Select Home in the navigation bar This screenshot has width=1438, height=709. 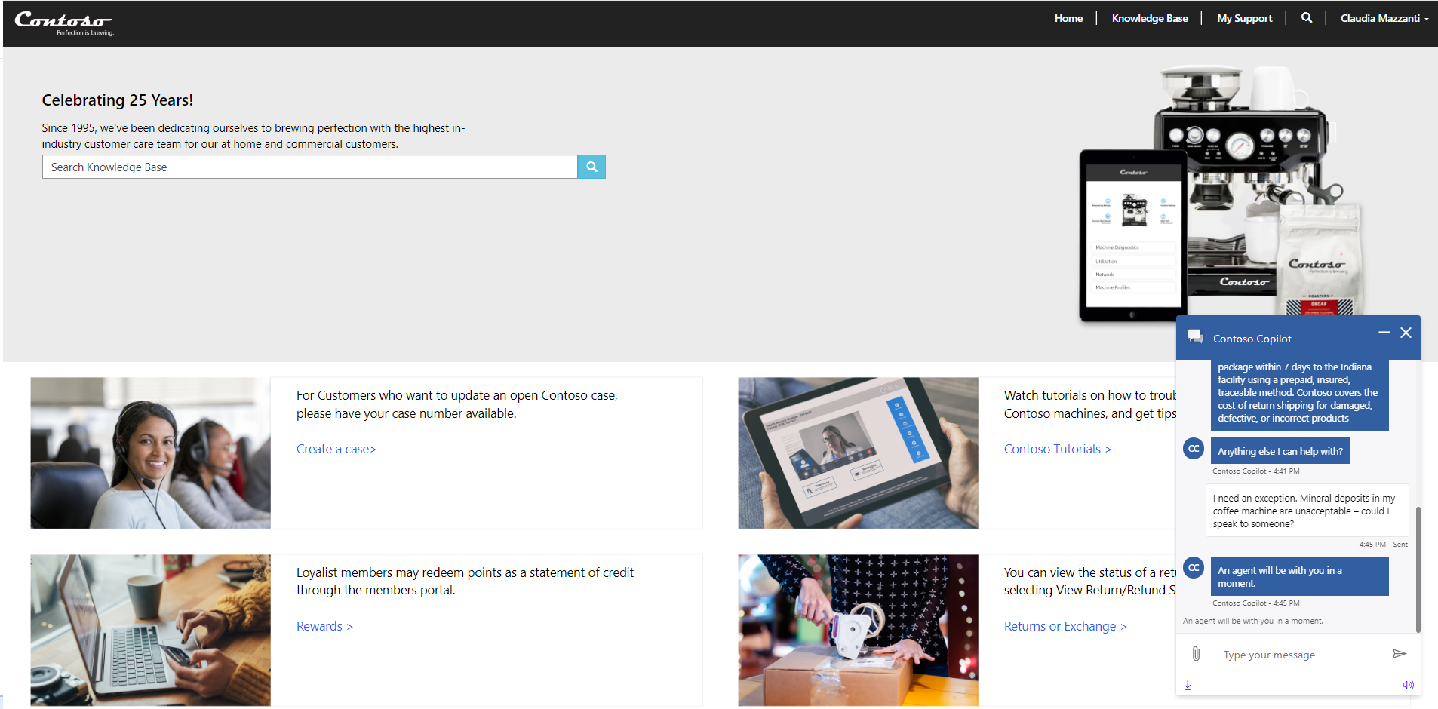tap(1068, 17)
